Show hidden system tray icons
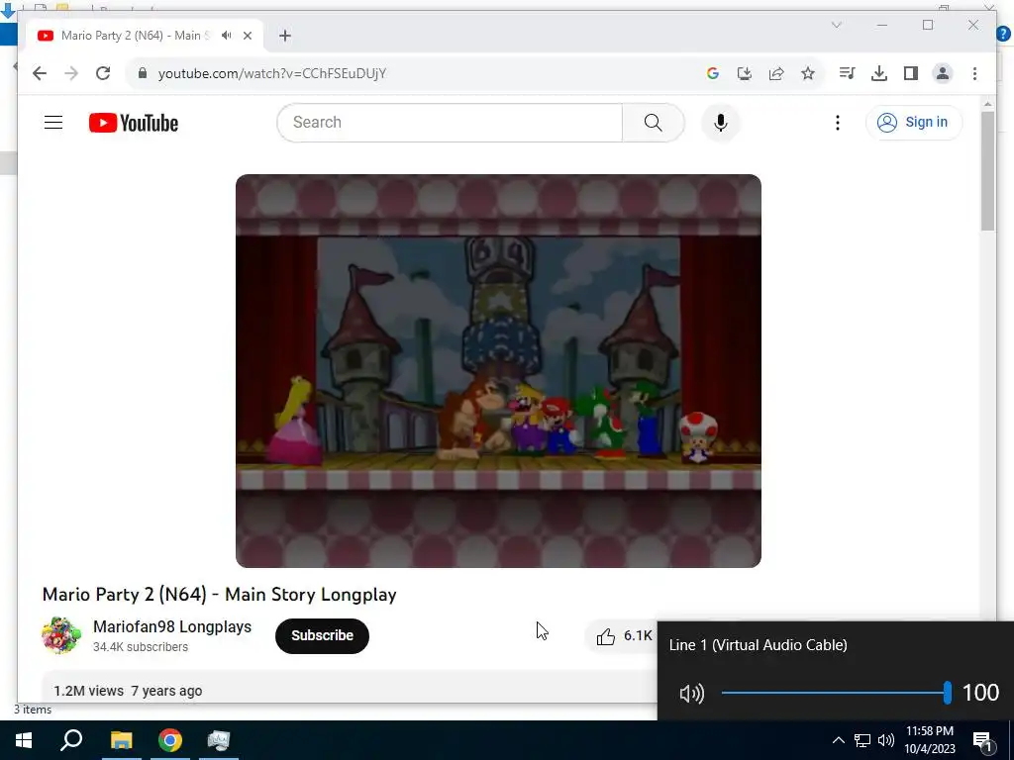This screenshot has height=760, width=1014. point(838,740)
